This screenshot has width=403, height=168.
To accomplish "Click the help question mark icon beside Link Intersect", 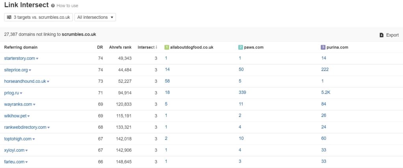I will (x=53, y=5).
